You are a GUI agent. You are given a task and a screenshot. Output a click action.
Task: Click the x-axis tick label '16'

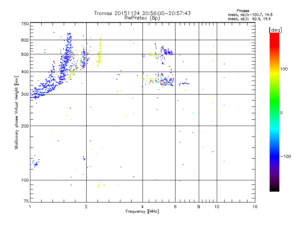255,207
